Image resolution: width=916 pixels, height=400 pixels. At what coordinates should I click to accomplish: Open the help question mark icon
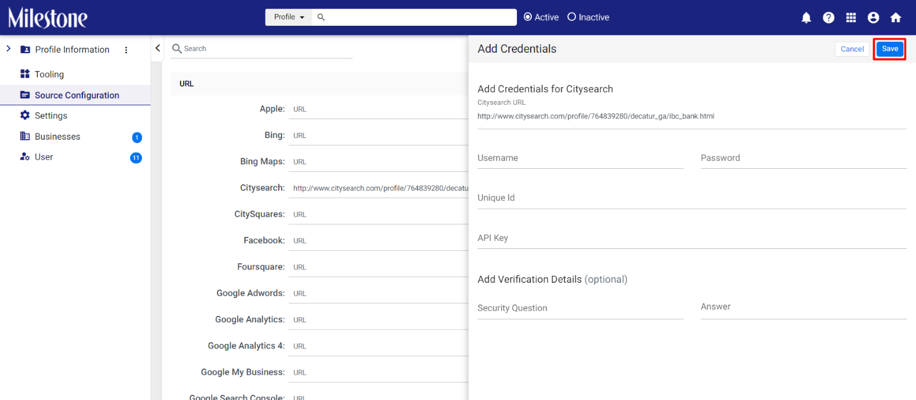point(828,18)
